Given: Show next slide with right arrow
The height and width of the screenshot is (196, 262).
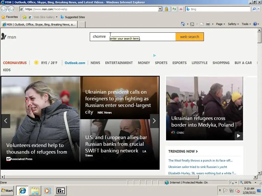Looking at the screenshot, I should 154,121.
